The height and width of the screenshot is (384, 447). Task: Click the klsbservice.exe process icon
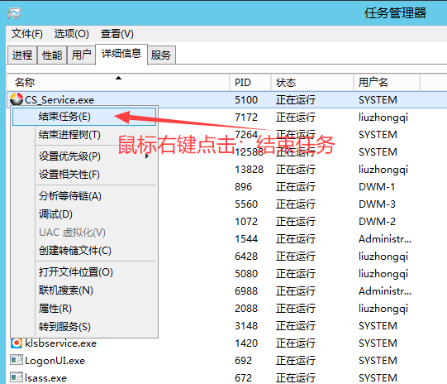[x=17, y=343]
